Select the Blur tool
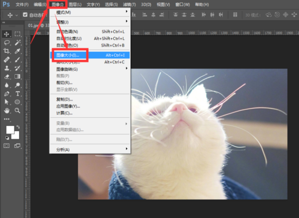This screenshot has height=218, width=299. pos(7,85)
